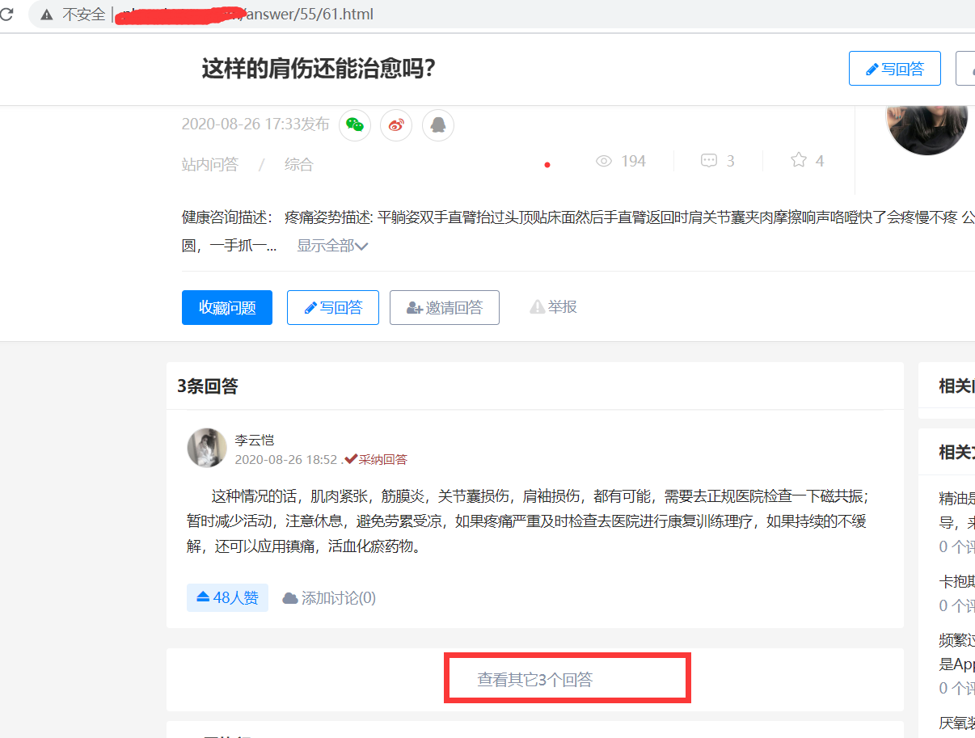Image resolution: width=975 pixels, height=738 pixels.
Task: Click the browser reload icon
Action: [x=6, y=15]
